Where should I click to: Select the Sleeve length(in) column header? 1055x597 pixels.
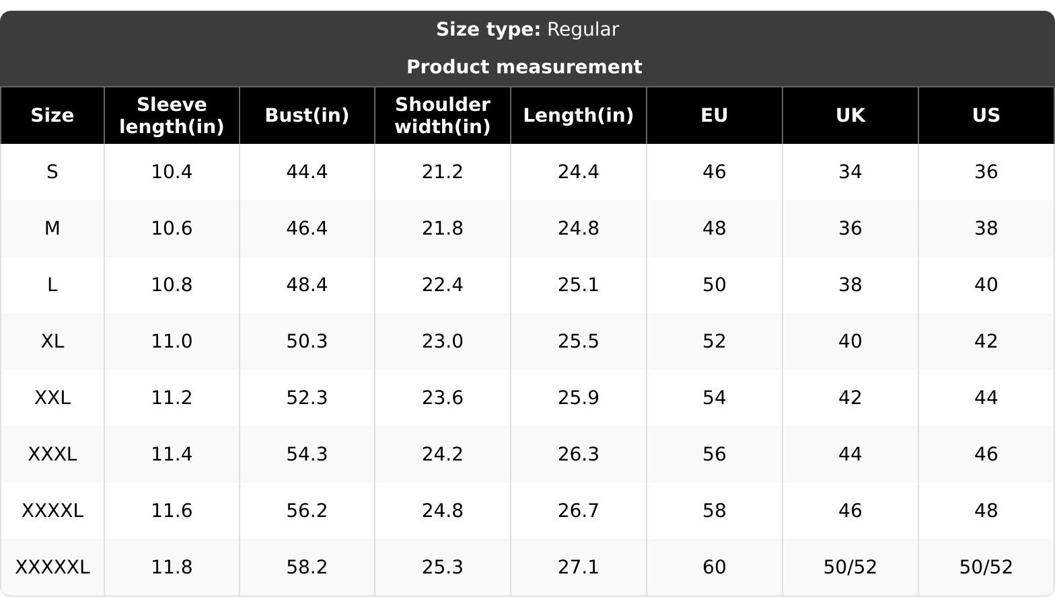coord(172,116)
